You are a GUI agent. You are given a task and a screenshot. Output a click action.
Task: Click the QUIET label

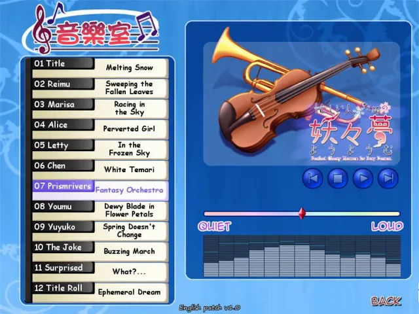(214, 226)
